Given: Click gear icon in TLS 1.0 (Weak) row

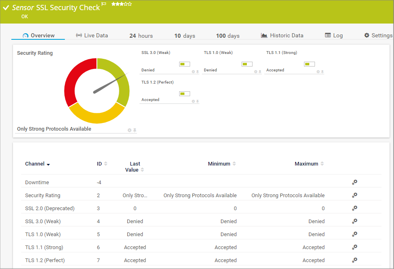Looking at the screenshot, I should click(354, 234).
